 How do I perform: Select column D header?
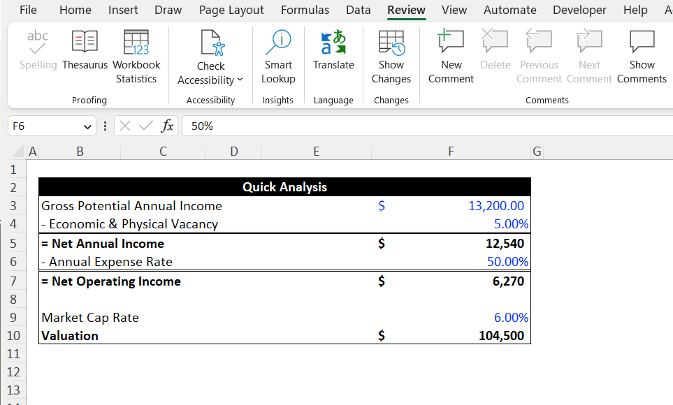tap(234, 151)
